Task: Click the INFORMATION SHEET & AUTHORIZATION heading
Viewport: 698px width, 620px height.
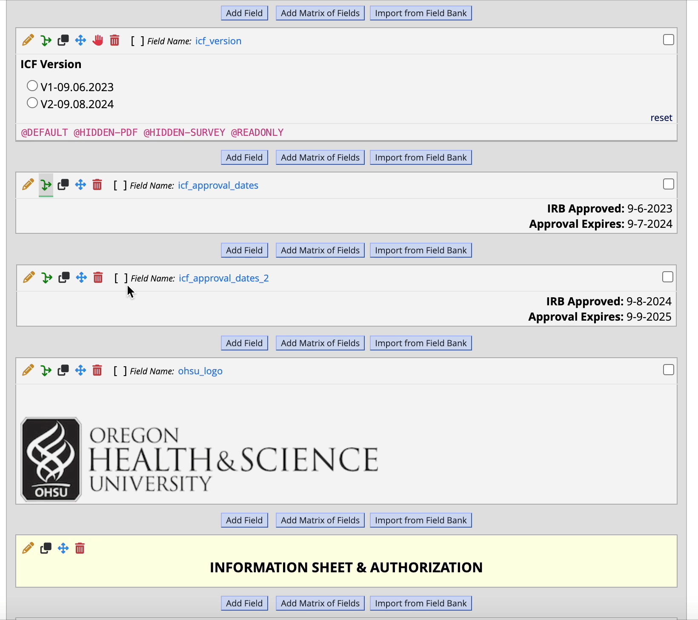Action: 346,567
